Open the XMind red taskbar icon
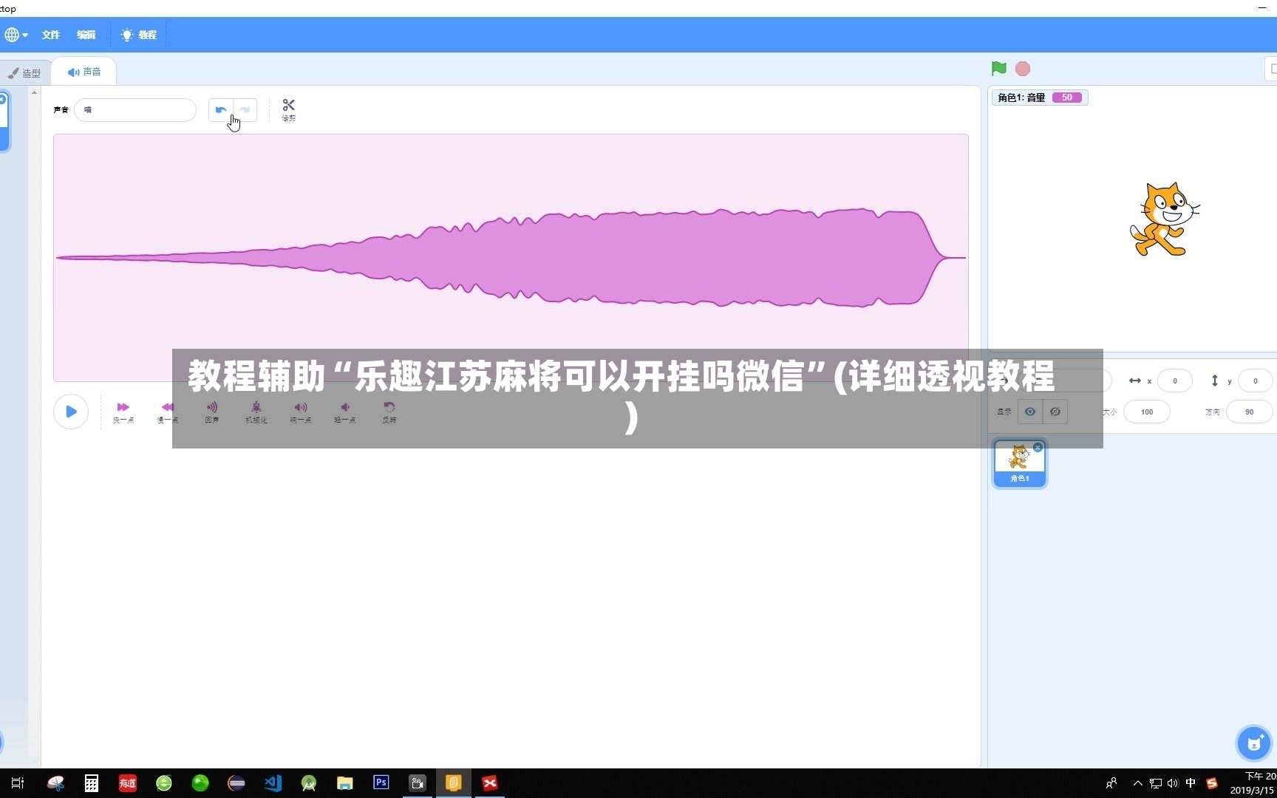Viewport: 1277px width, 798px height. pyautogui.click(x=490, y=783)
